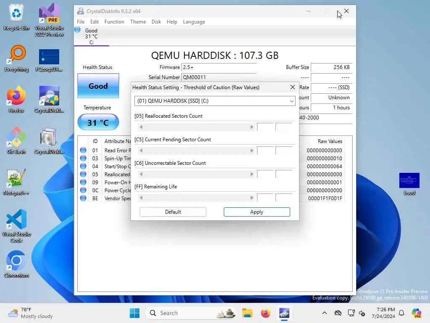
Task: Click the Apply button
Action: pos(257,212)
